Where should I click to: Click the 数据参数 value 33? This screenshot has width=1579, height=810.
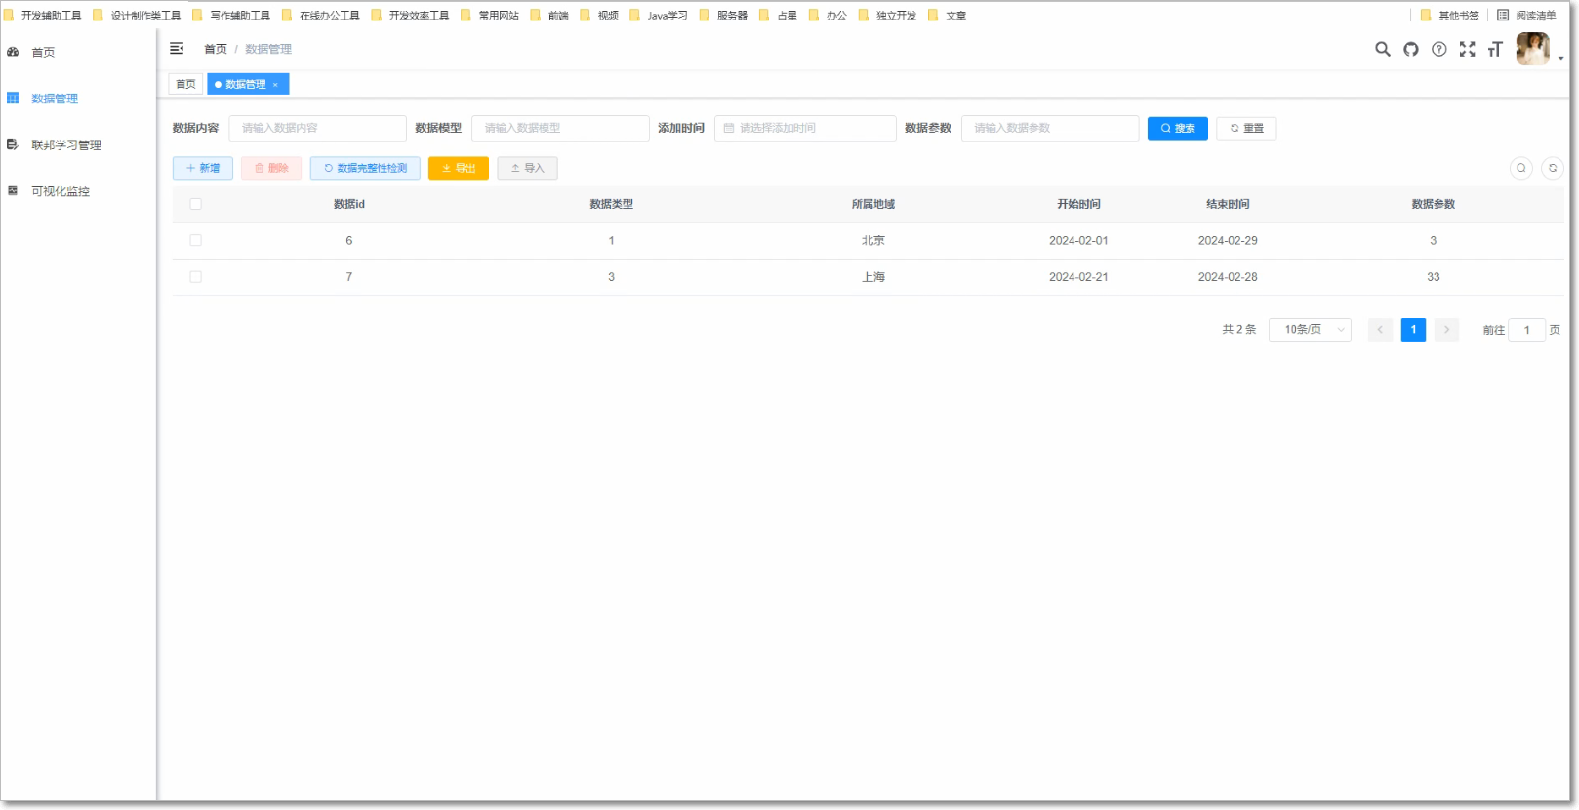click(1433, 277)
